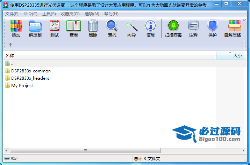Screen dimensions: 250x165
Task: Minimize the WinRAR window
Action: coord(217,4)
